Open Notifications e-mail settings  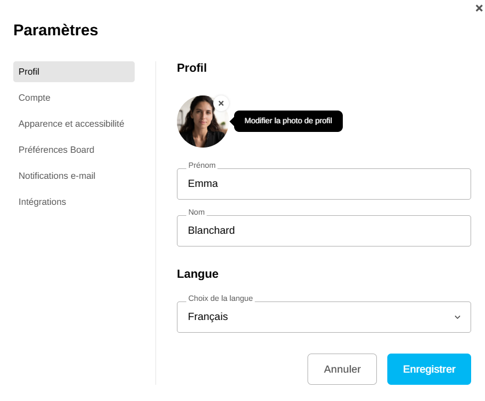click(57, 176)
